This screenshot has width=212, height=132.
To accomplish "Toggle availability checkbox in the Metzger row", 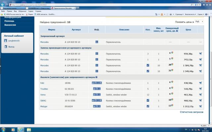I will point(148,106).
